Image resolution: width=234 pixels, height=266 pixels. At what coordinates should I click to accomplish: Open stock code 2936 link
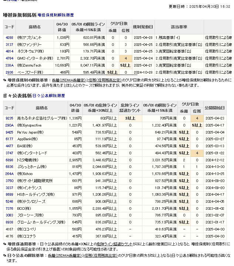tap(9, 73)
